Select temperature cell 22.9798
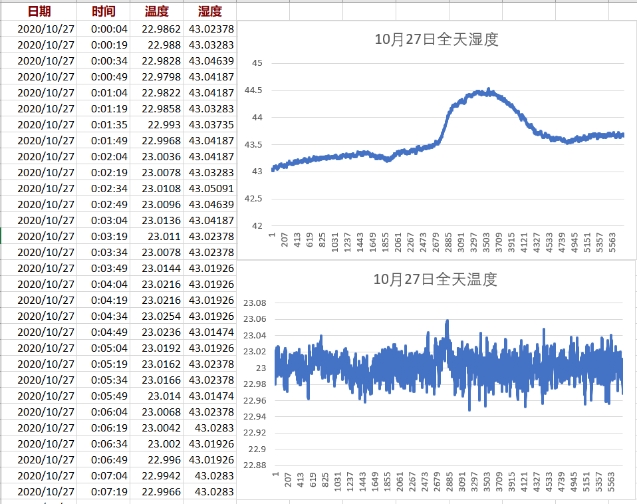 (x=157, y=76)
